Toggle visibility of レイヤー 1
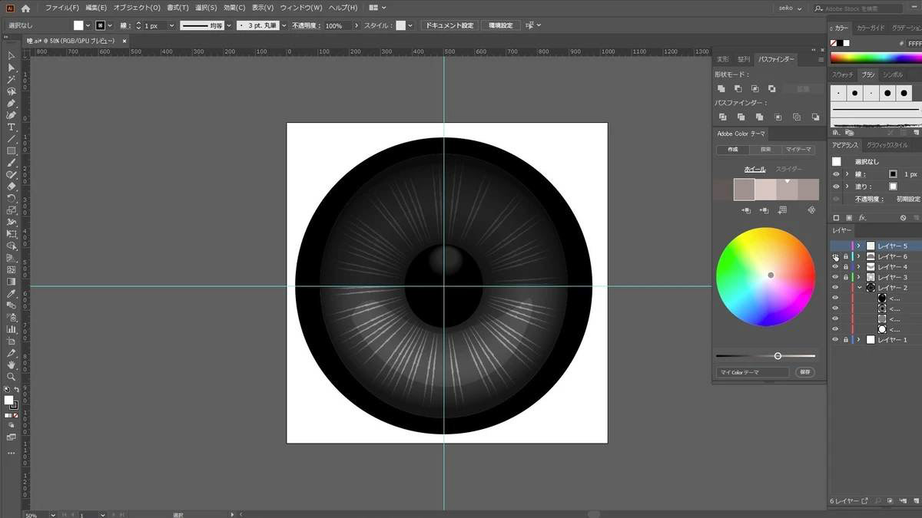Screen dimensions: 922x518 836,339
